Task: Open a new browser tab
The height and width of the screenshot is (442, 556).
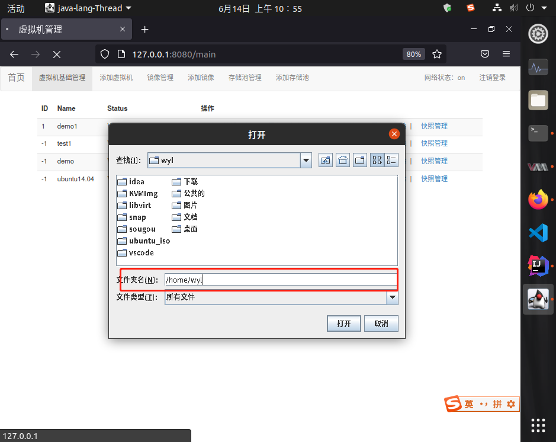Action: click(x=144, y=30)
